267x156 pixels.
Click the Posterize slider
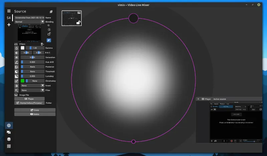click(32, 67)
